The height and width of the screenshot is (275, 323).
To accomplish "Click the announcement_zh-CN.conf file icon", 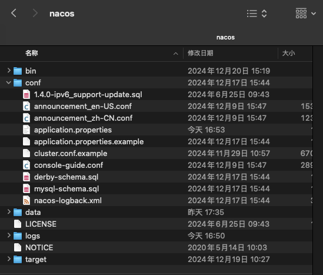I will click(26, 118).
